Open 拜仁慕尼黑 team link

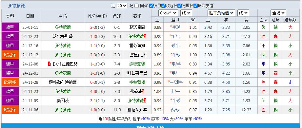tap(137, 73)
